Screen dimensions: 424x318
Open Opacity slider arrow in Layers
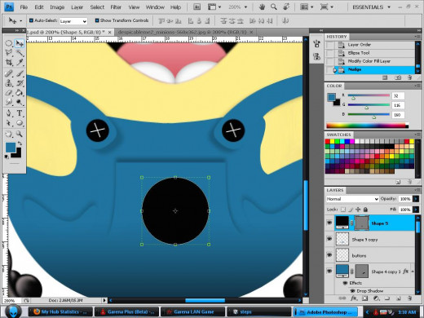tap(416, 199)
